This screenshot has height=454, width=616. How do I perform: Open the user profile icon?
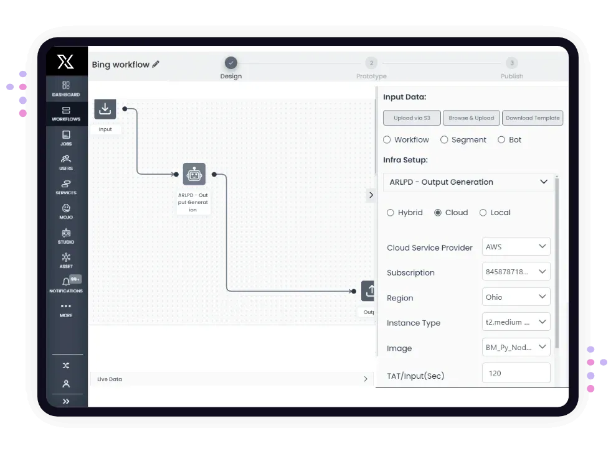click(66, 383)
